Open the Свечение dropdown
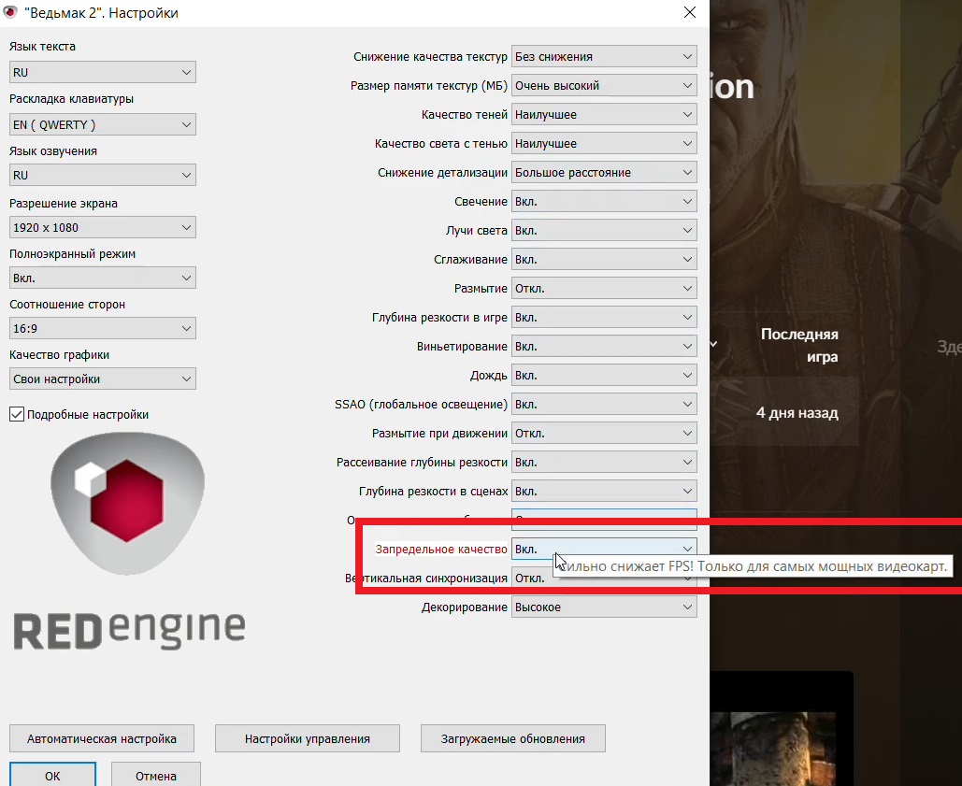 pyautogui.click(x=604, y=202)
